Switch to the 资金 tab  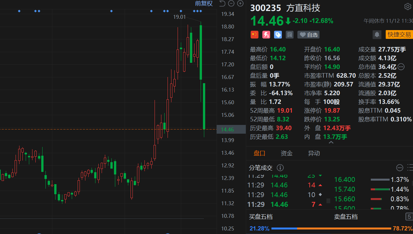click(x=287, y=153)
